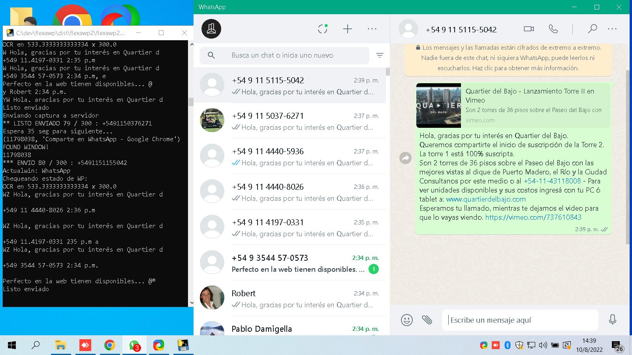Viewport: 632px width, 355px height.
Task: Click console window title bar icon
Action: point(10,33)
